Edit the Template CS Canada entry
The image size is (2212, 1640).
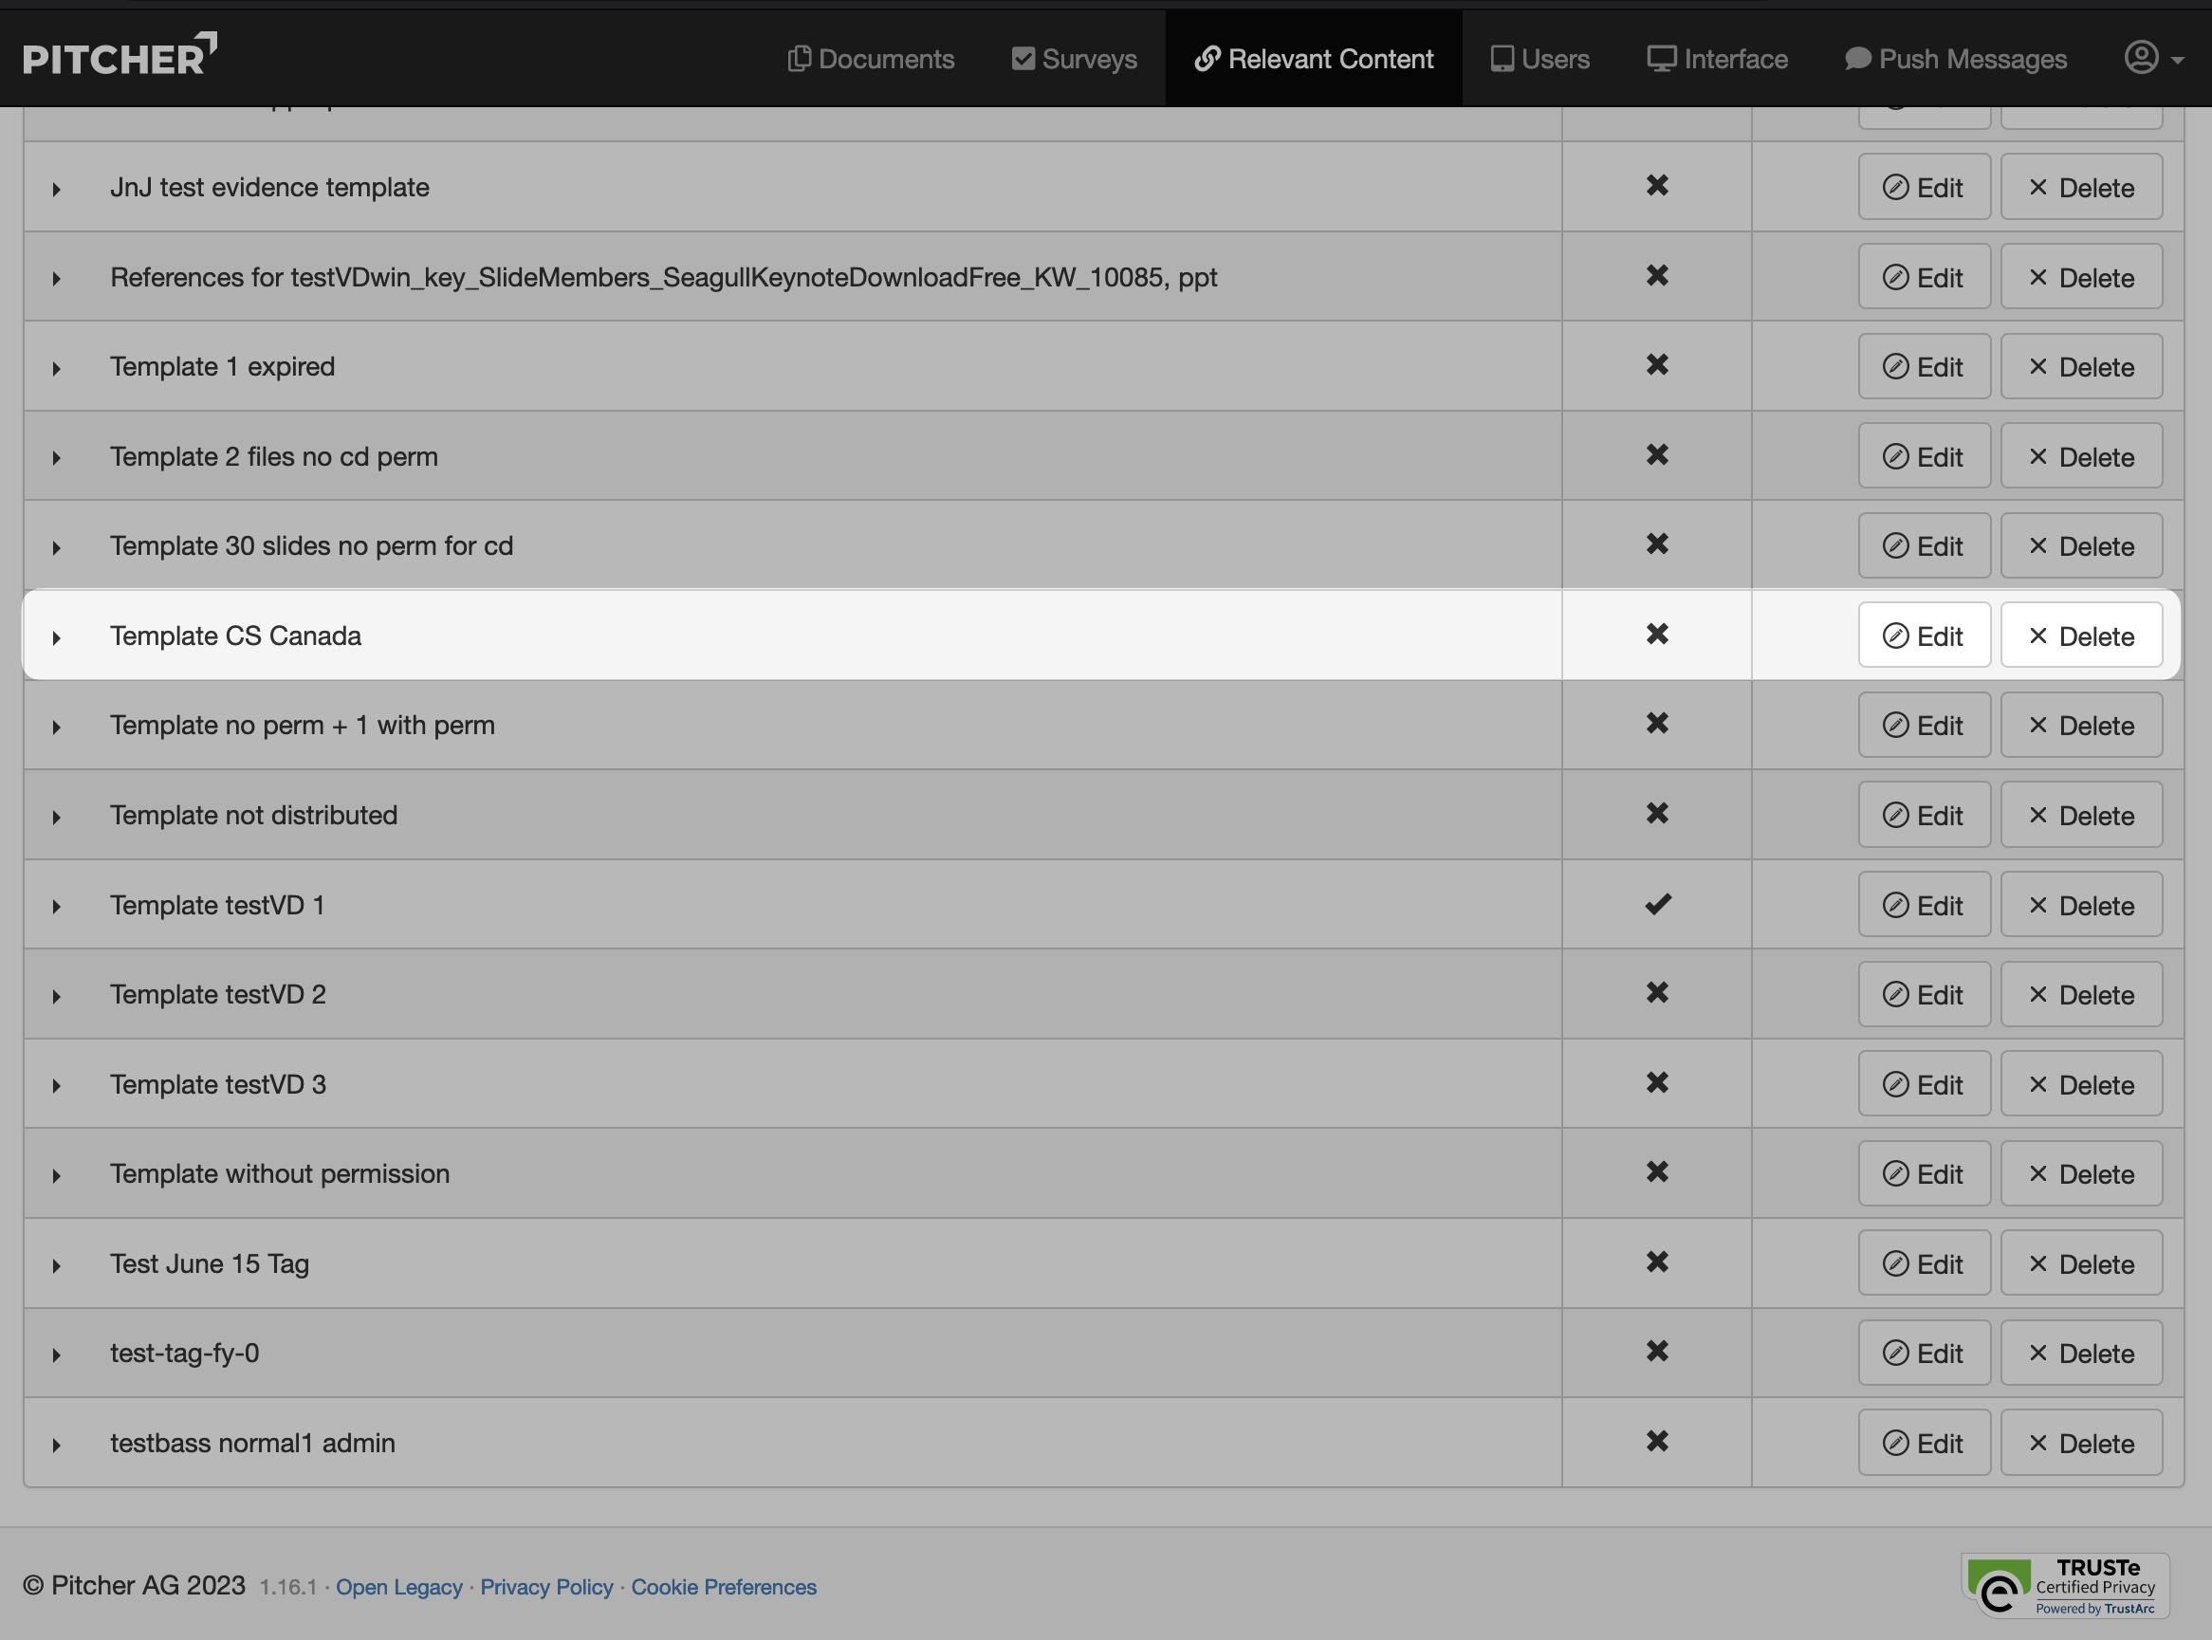[x=1923, y=636]
